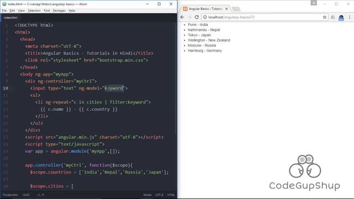Image resolution: width=354 pixels, height=199 pixels.
Task: Click 'Kathmandu - Nepal' list item
Action: click(204, 30)
